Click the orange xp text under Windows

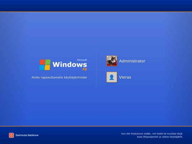coord(85,69)
